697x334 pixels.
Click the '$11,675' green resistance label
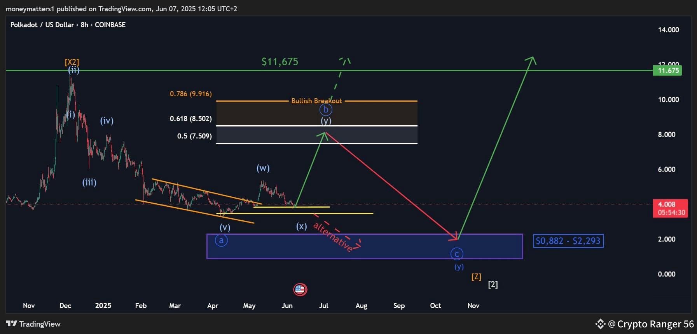coord(280,62)
